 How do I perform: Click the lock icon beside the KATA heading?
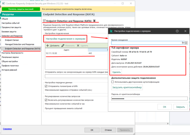click(x=90, y=21)
